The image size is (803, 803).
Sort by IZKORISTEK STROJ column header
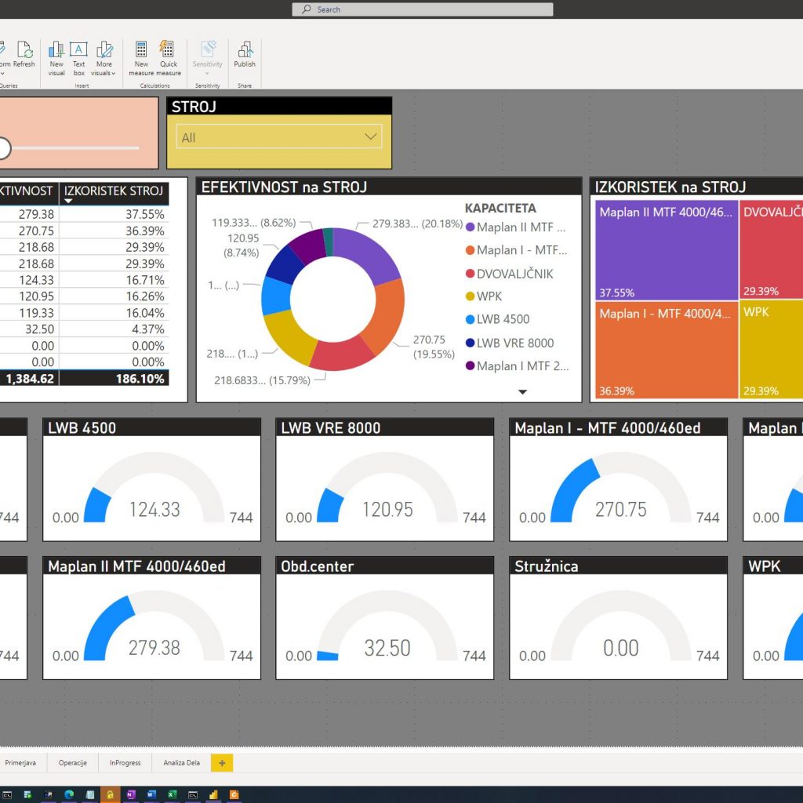coord(114,191)
